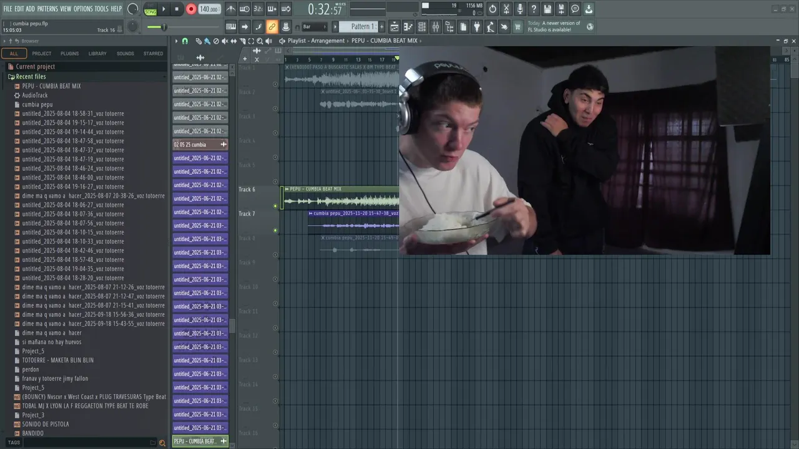Click the main volume knob
This screenshot has height=449, width=799.
[132, 9]
